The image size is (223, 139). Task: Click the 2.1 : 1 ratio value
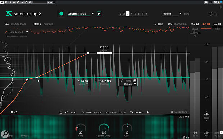104,47
